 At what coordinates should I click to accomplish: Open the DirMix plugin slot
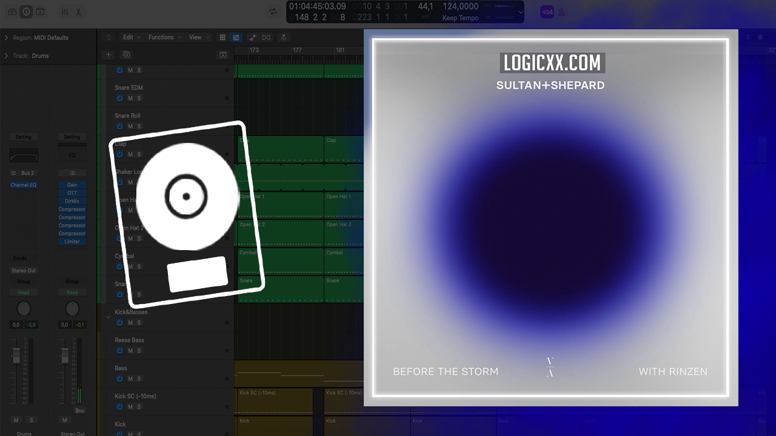click(72, 201)
